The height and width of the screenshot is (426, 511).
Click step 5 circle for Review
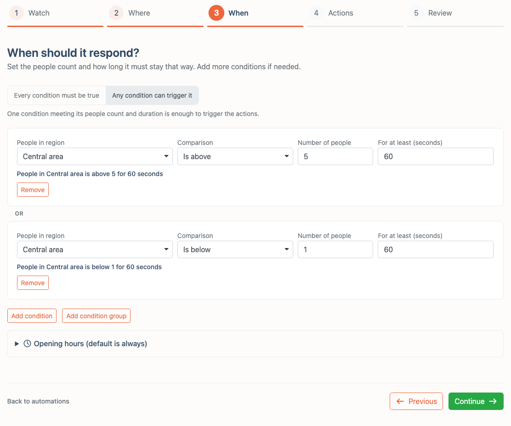[416, 13]
